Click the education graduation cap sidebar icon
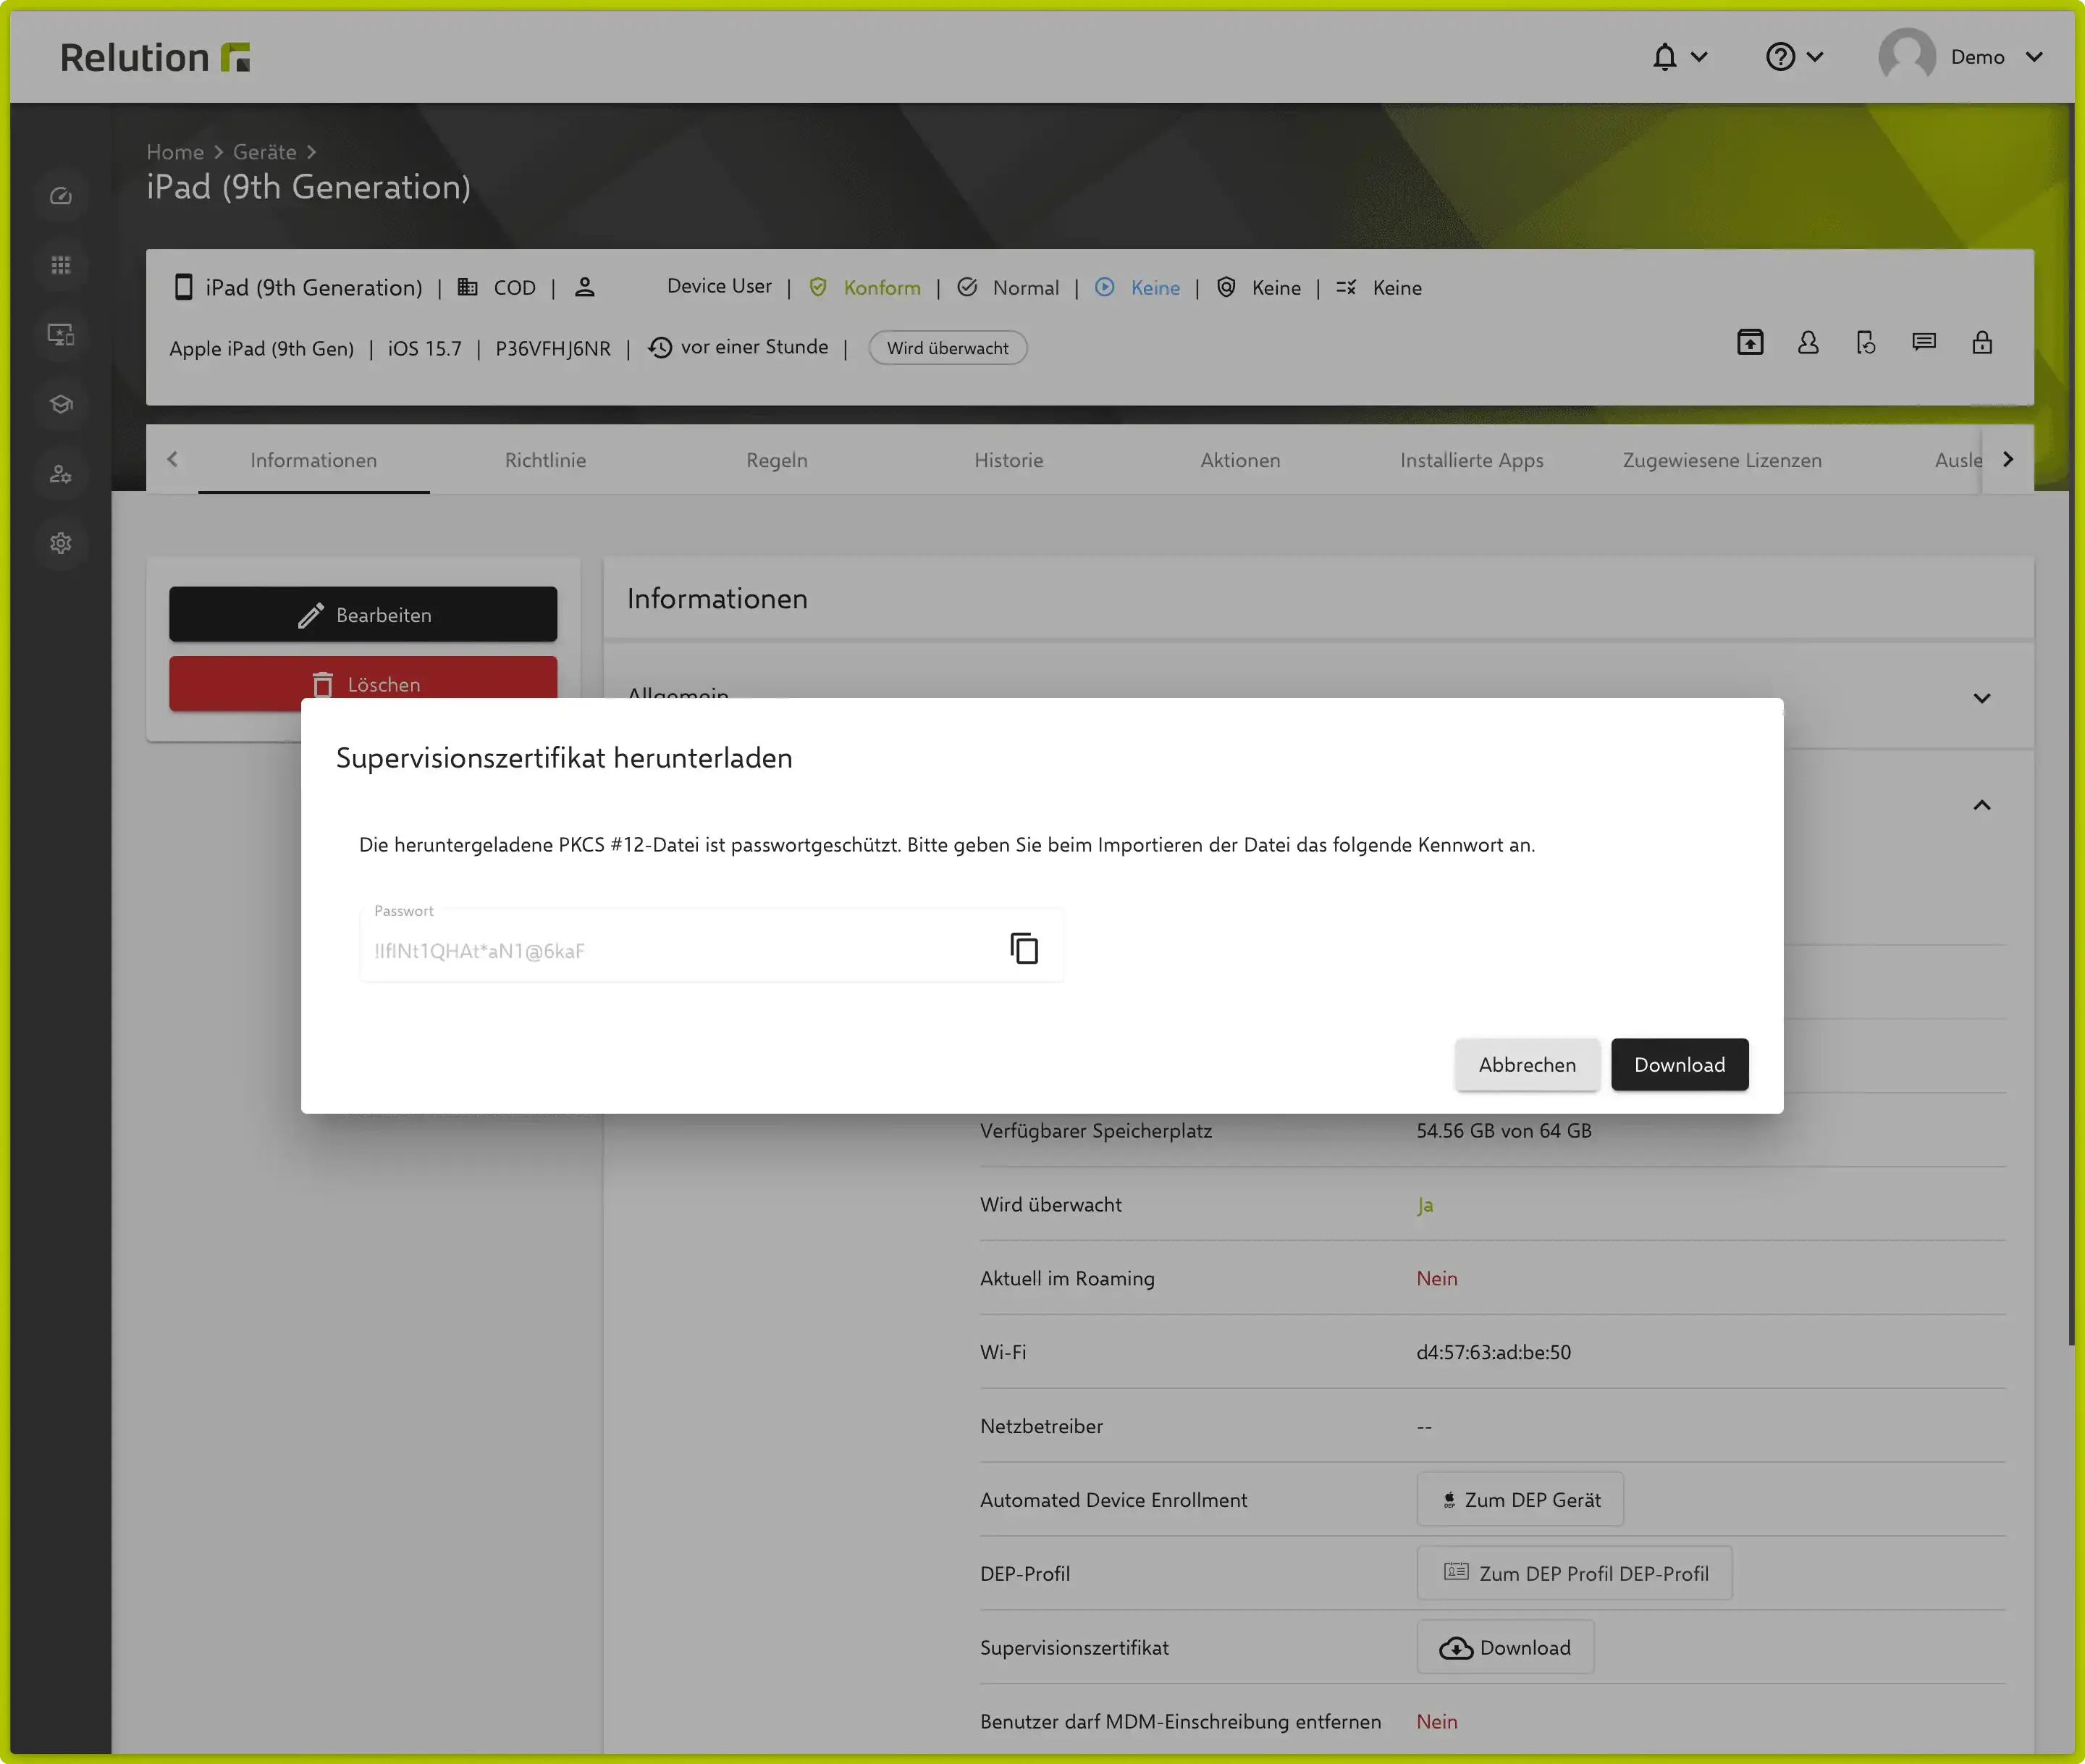The width and height of the screenshot is (2085, 1764). coord(61,404)
